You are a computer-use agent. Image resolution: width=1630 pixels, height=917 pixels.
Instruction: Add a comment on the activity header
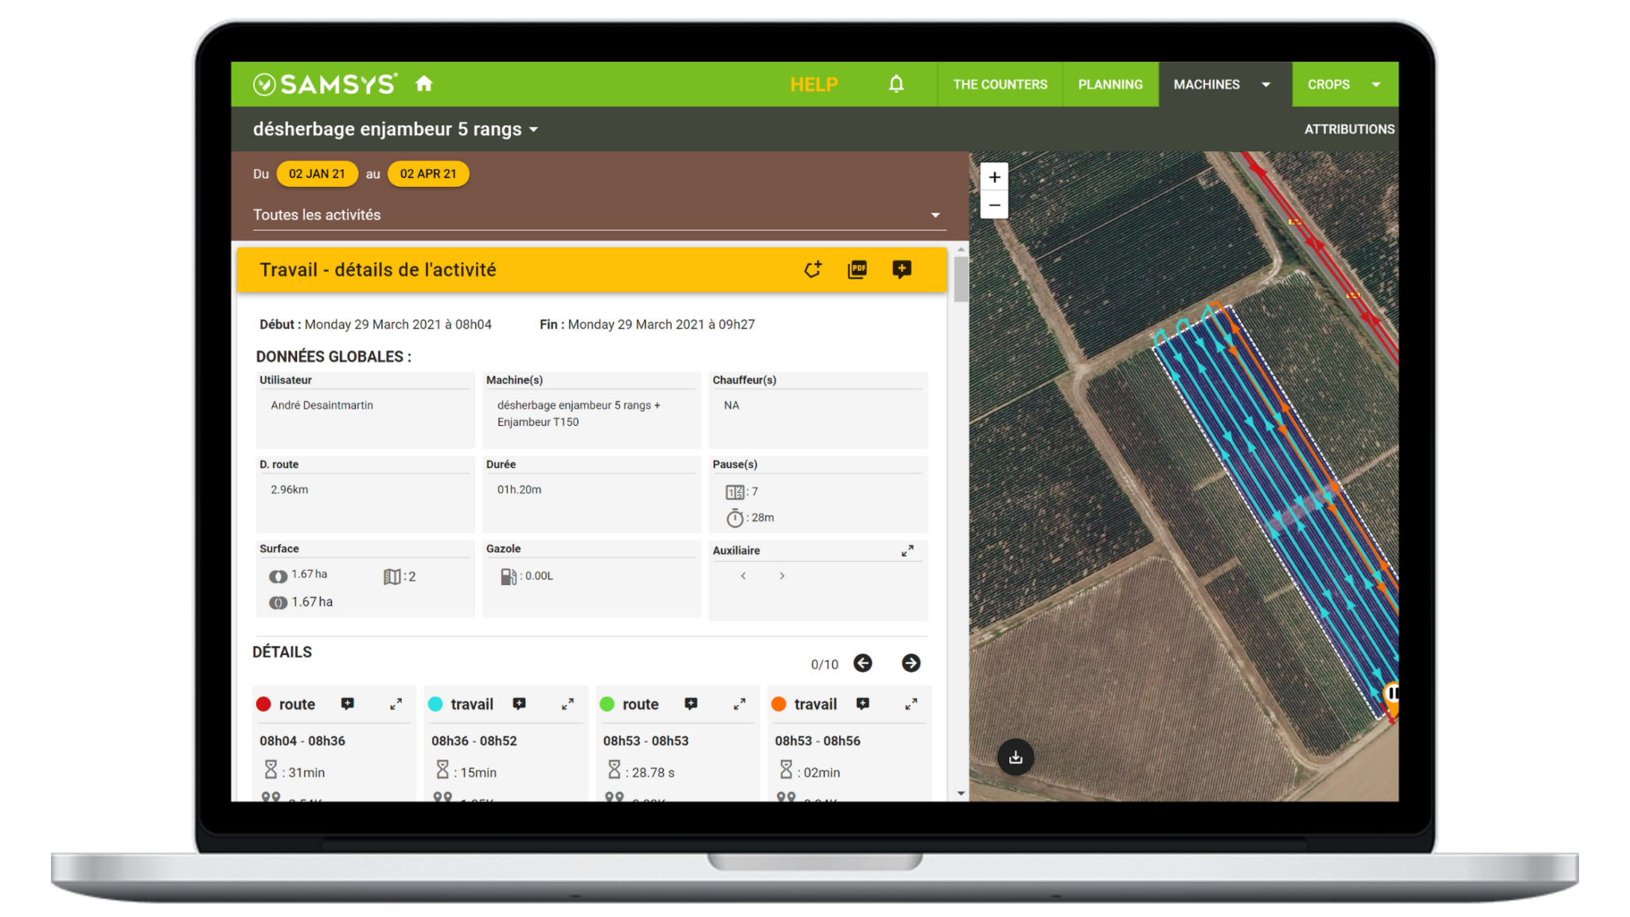[902, 270]
